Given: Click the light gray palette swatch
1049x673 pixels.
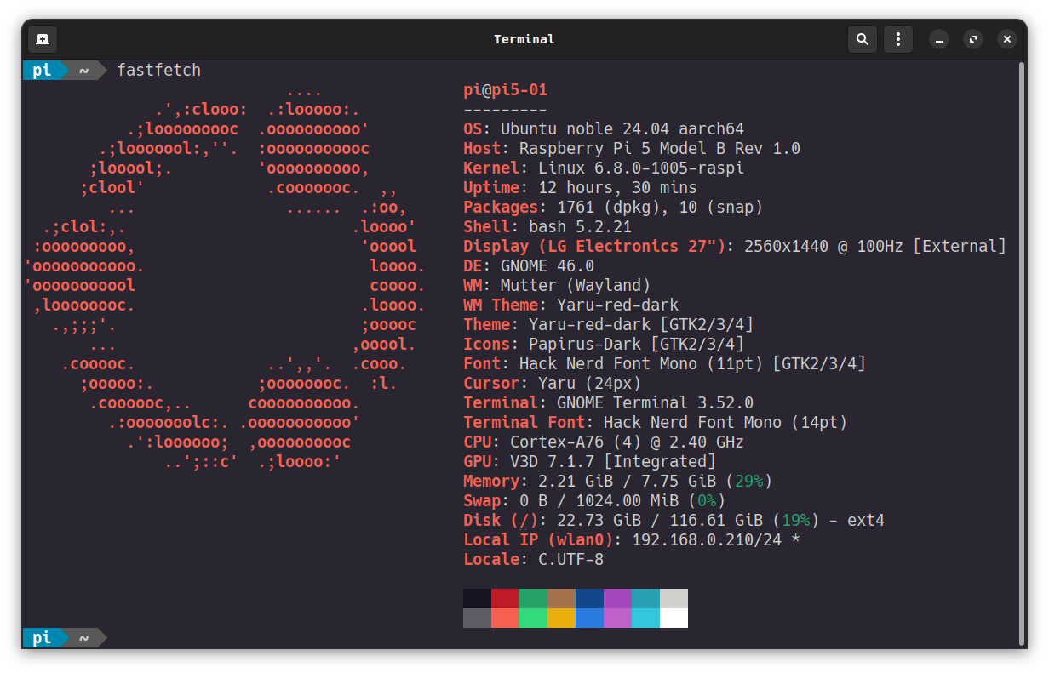Looking at the screenshot, I should 674,599.
